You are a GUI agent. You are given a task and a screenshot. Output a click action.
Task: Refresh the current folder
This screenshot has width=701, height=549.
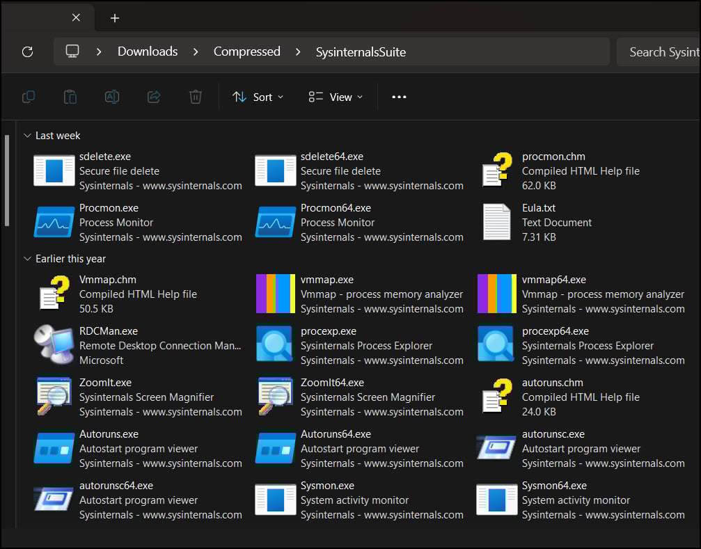(28, 51)
